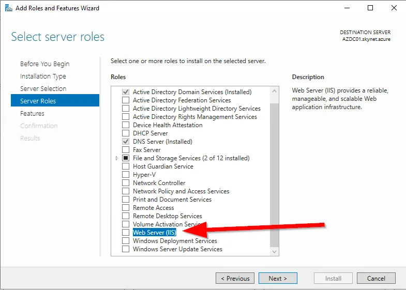Enable Windows Server Update Services checkbox
Viewport: 406px width, 290px height.
coord(126,249)
